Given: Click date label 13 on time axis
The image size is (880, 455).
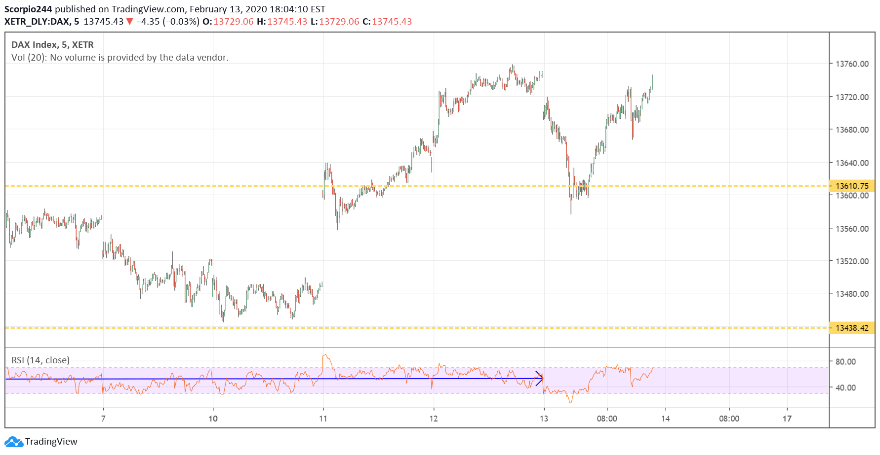Looking at the screenshot, I should click(544, 419).
